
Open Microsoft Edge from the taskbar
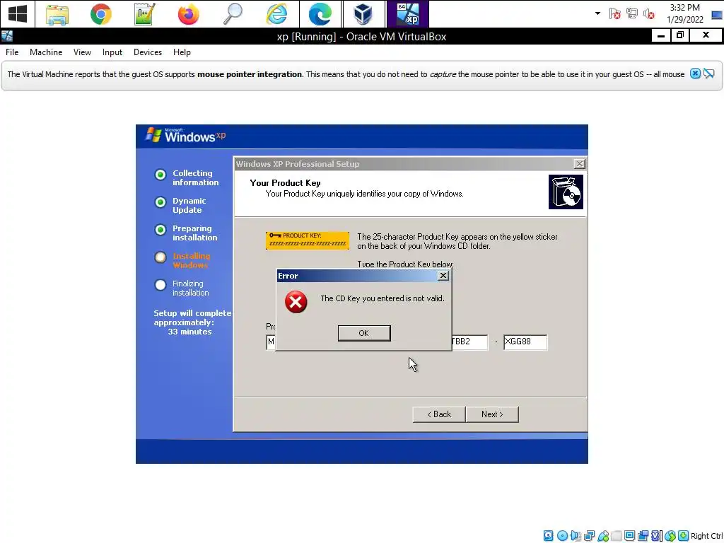pyautogui.click(x=320, y=14)
